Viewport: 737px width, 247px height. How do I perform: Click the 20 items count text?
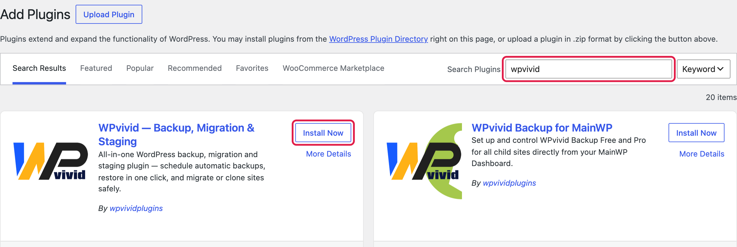click(x=721, y=97)
